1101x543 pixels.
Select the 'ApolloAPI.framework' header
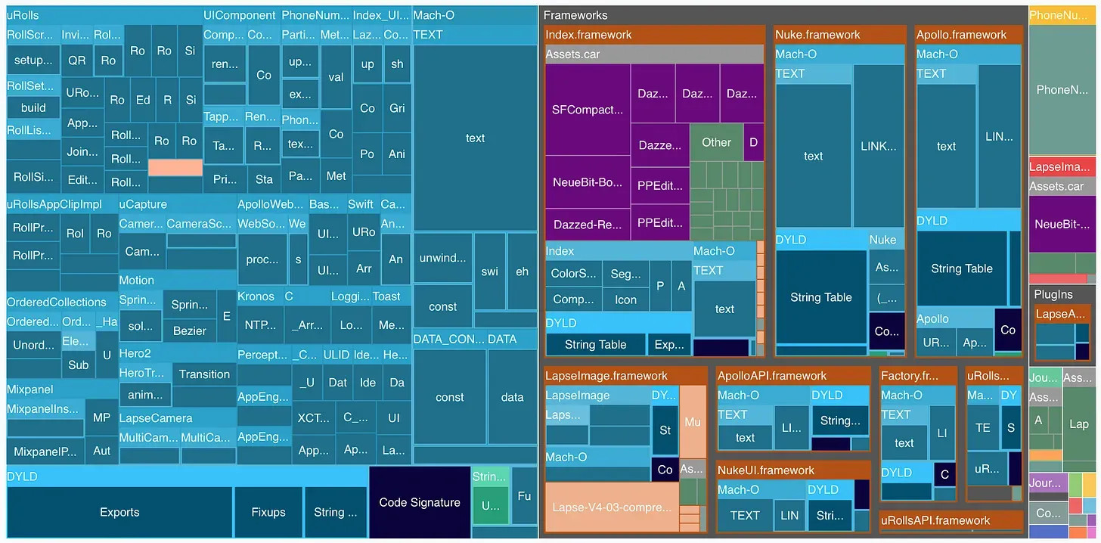(x=793, y=376)
